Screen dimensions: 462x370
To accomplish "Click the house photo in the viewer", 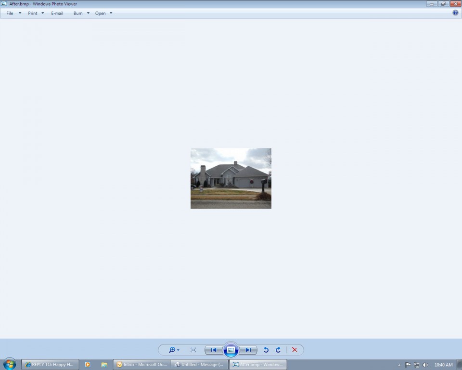I will point(231,178).
